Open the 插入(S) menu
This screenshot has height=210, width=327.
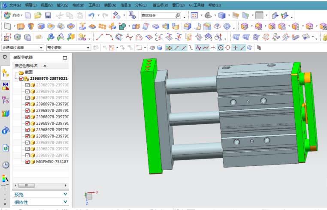(x=62, y=5)
